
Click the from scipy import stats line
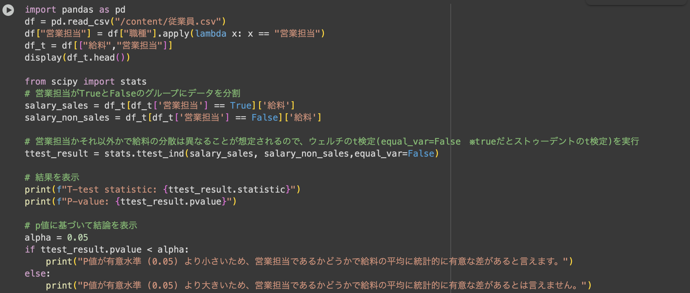[86, 81]
